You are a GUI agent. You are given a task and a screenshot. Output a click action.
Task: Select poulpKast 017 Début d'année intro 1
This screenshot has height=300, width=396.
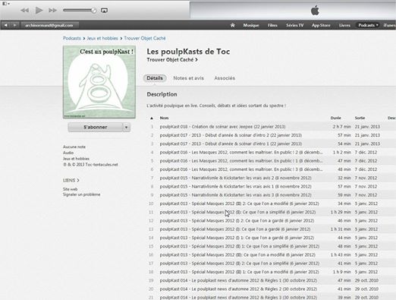[x=271, y=144]
